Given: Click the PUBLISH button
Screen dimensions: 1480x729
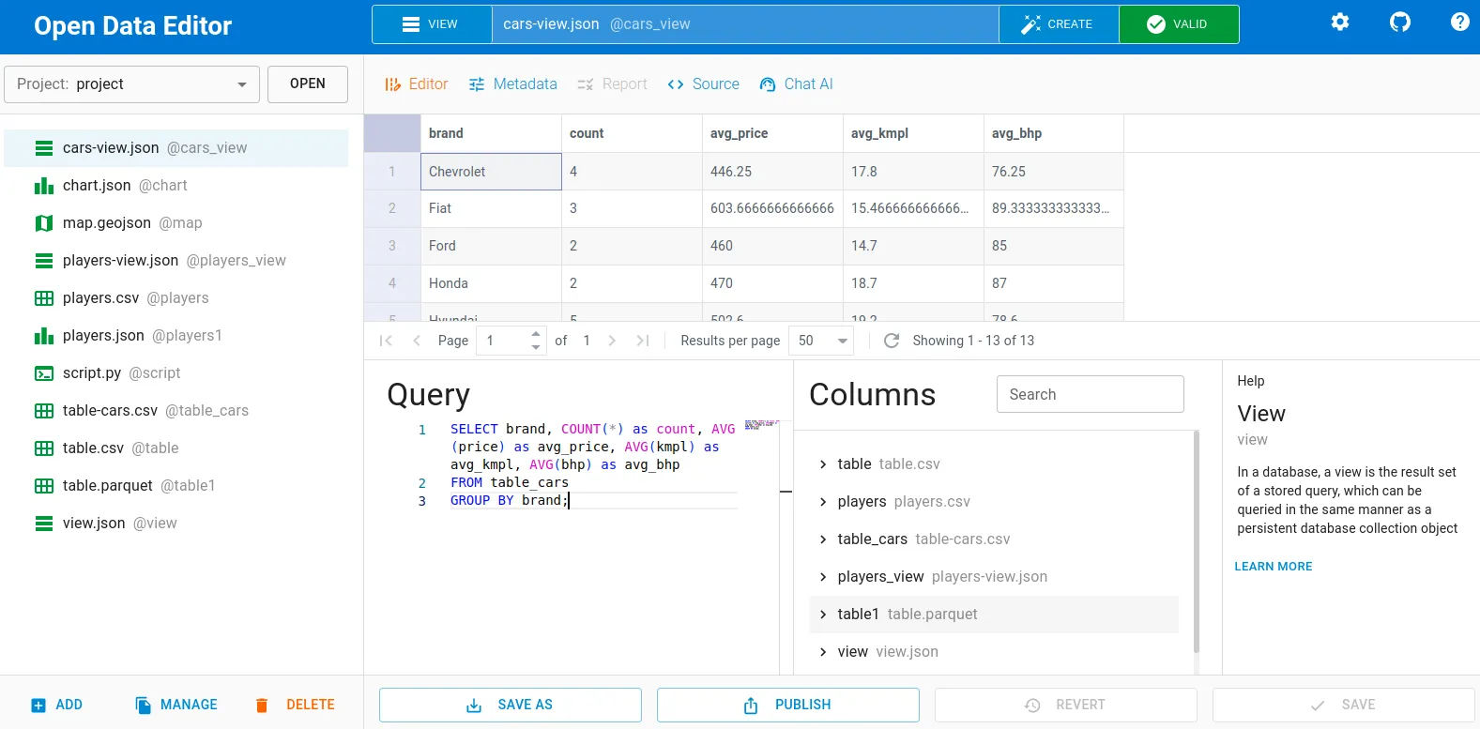Looking at the screenshot, I should [787, 705].
